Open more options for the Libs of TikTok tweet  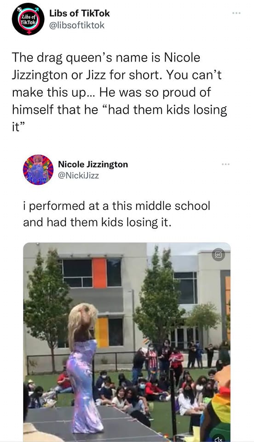click(236, 13)
